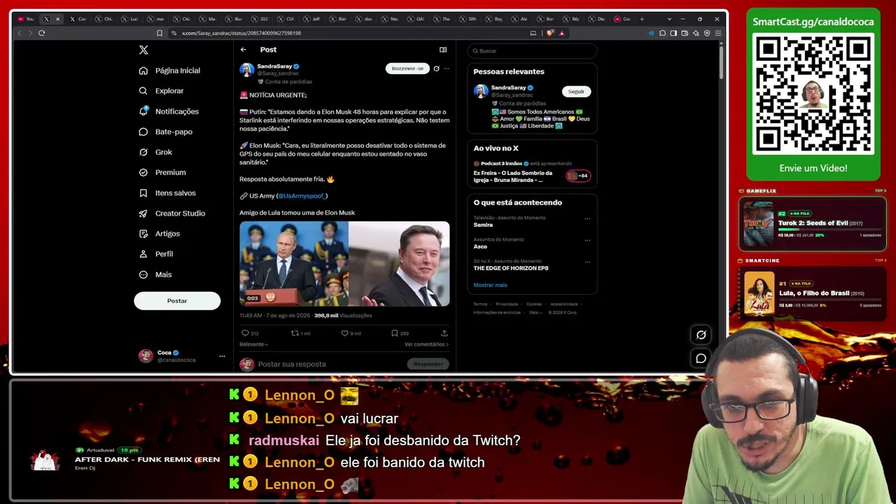
Task: Open the Termos footer link
Action: (x=480, y=304)
